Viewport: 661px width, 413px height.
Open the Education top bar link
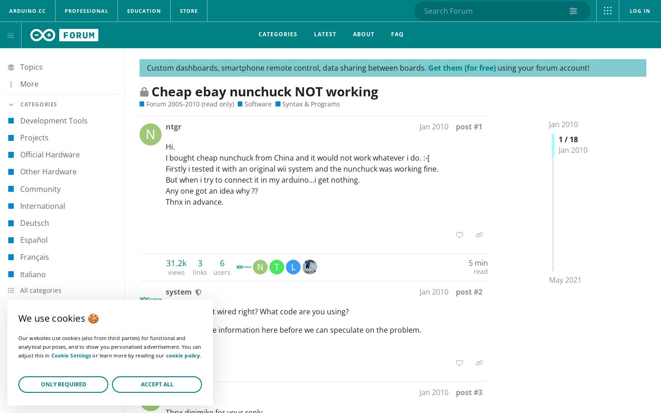click(x=144, y=11)
